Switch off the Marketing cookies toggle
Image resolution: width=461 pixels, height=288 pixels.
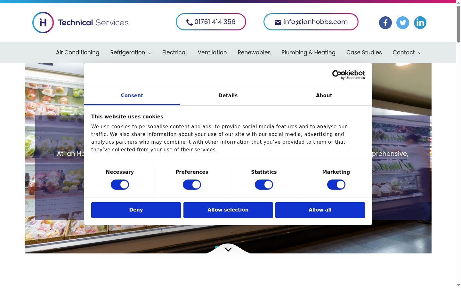coord(336,185)
